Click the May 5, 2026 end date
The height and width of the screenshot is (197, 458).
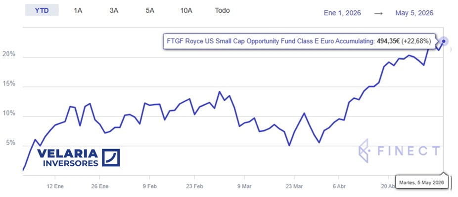[x=414, y=13]
